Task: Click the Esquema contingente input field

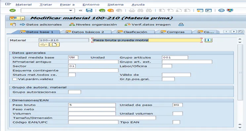Action: [93, 70]
